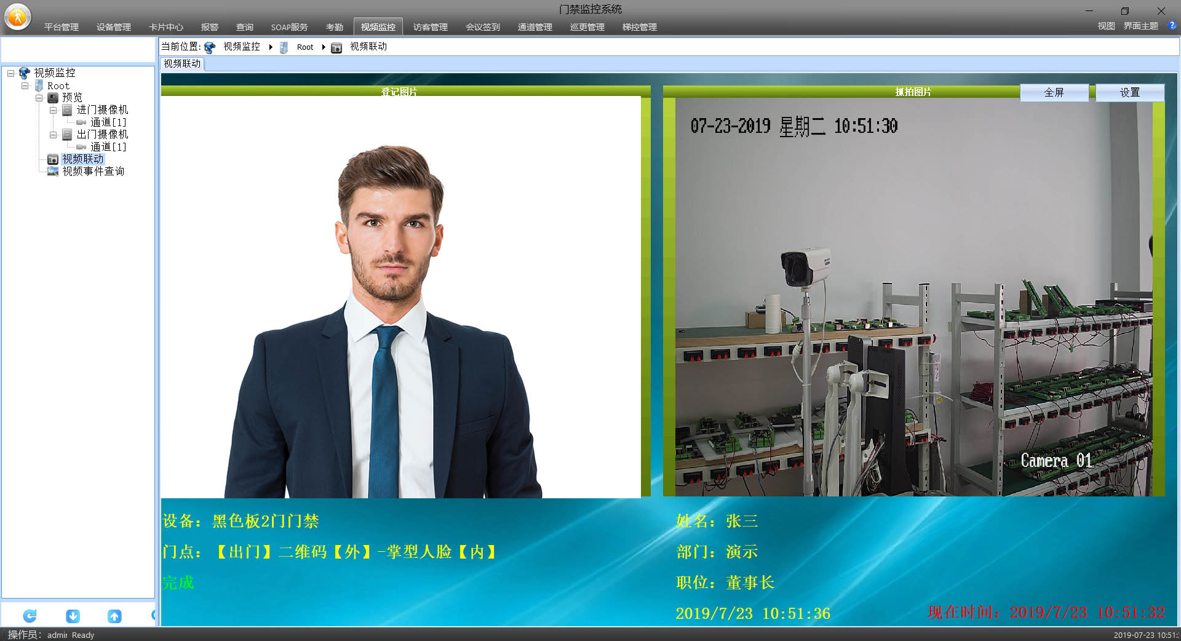Click the blue down arrow icon
Image resolution: width=1181 pixels, height=641 pixels.
pyautogui.click(x=73, y=615)
